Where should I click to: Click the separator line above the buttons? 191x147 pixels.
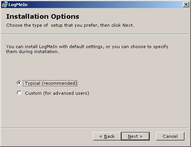[x=95, y=128]
